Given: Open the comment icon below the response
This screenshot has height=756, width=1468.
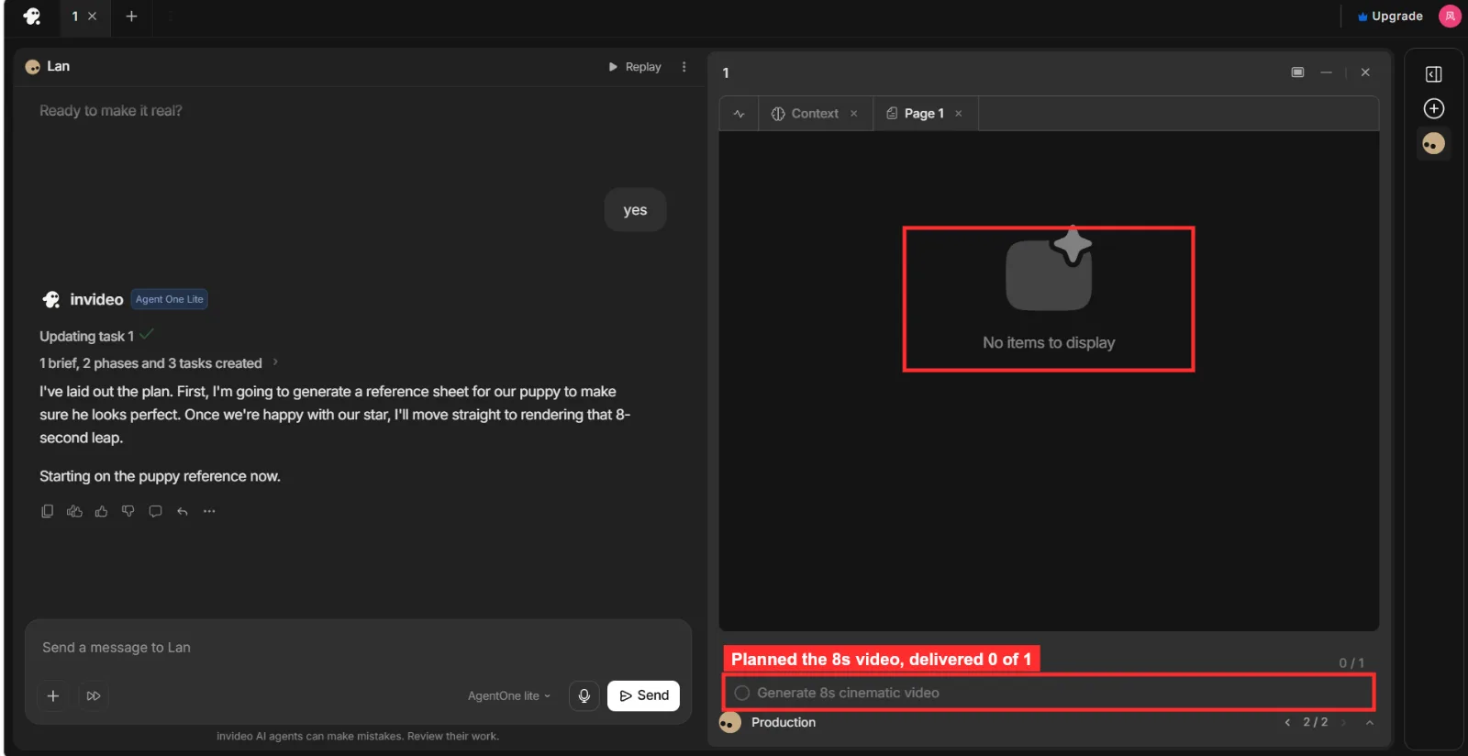Looking at the screenshot, I should click(x=155, y=511).
